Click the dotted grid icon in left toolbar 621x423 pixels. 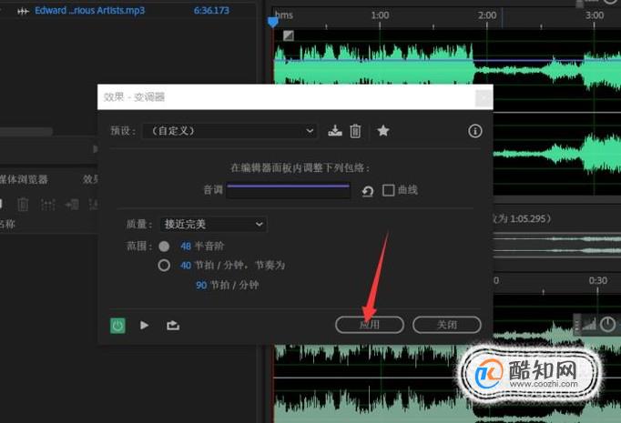48,205
